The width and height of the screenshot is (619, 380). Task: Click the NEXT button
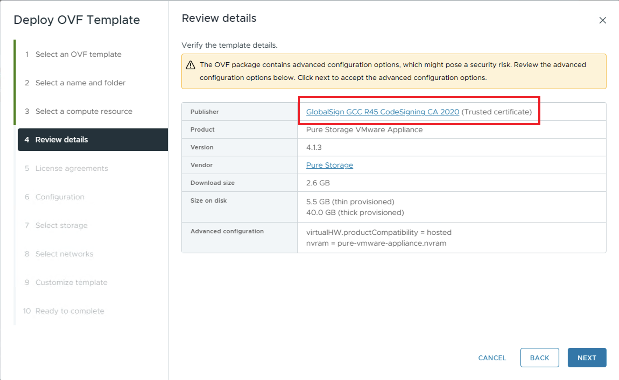tap(587, 358)
